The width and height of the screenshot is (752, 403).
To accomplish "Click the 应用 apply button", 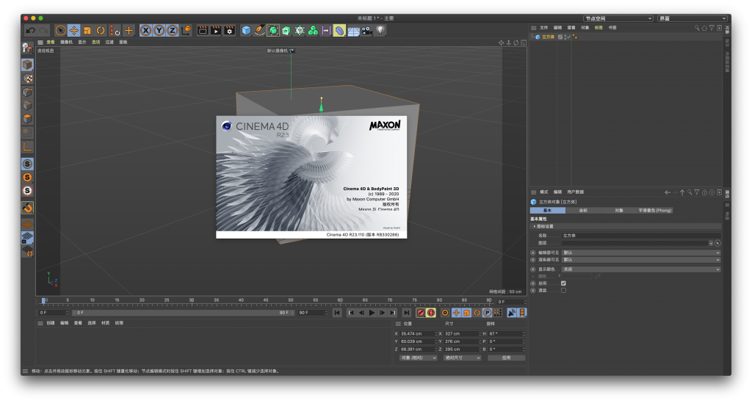I will pyautogui.click(x=507, y=358).
